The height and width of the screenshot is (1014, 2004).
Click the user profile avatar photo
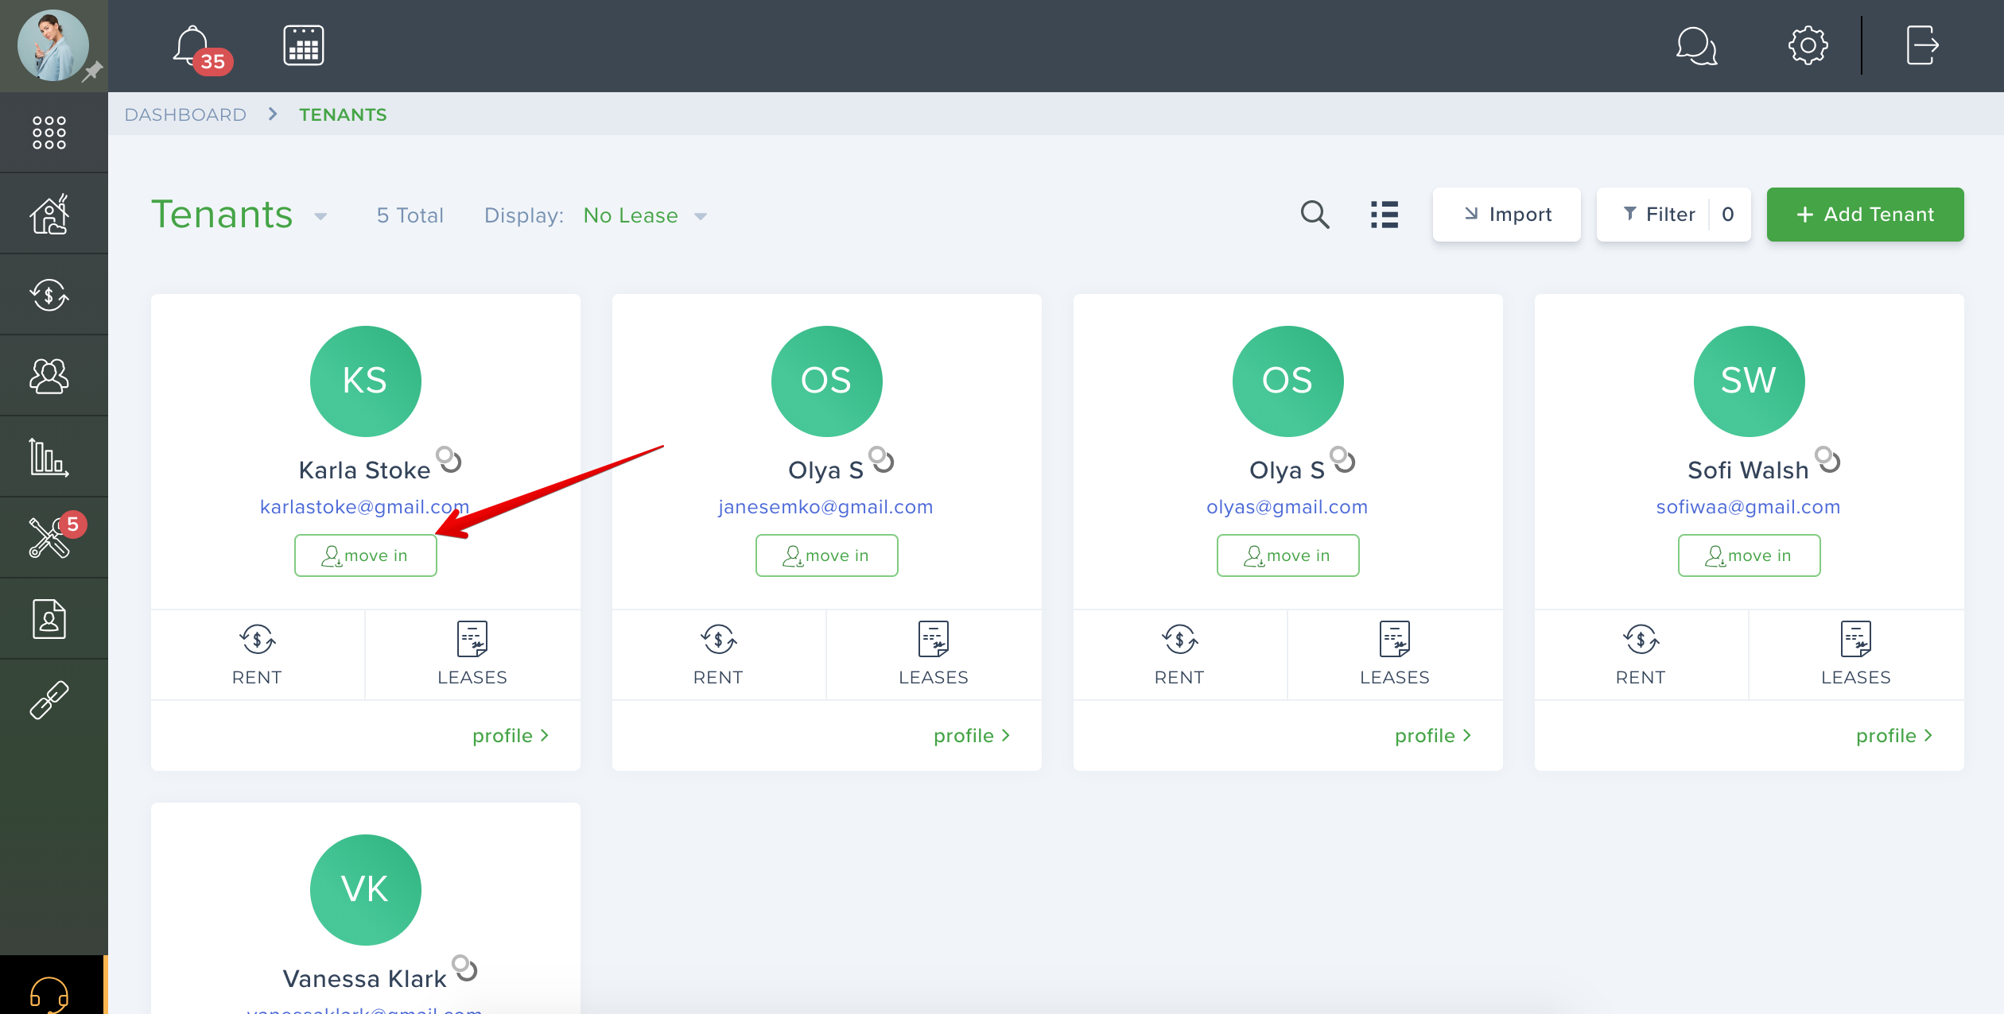click(x=52, y=45)
